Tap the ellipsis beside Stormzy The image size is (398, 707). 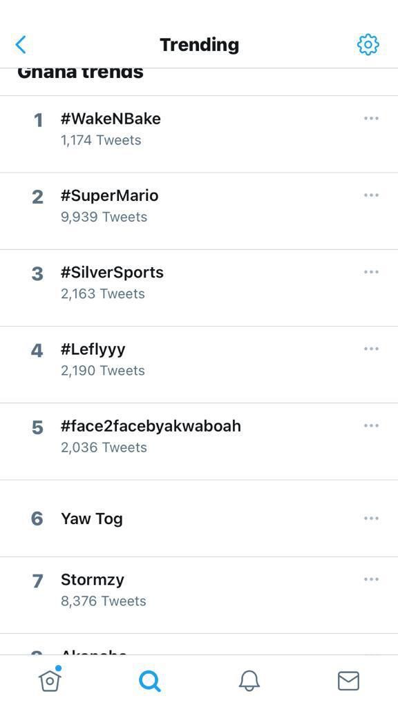pos(371,579)
